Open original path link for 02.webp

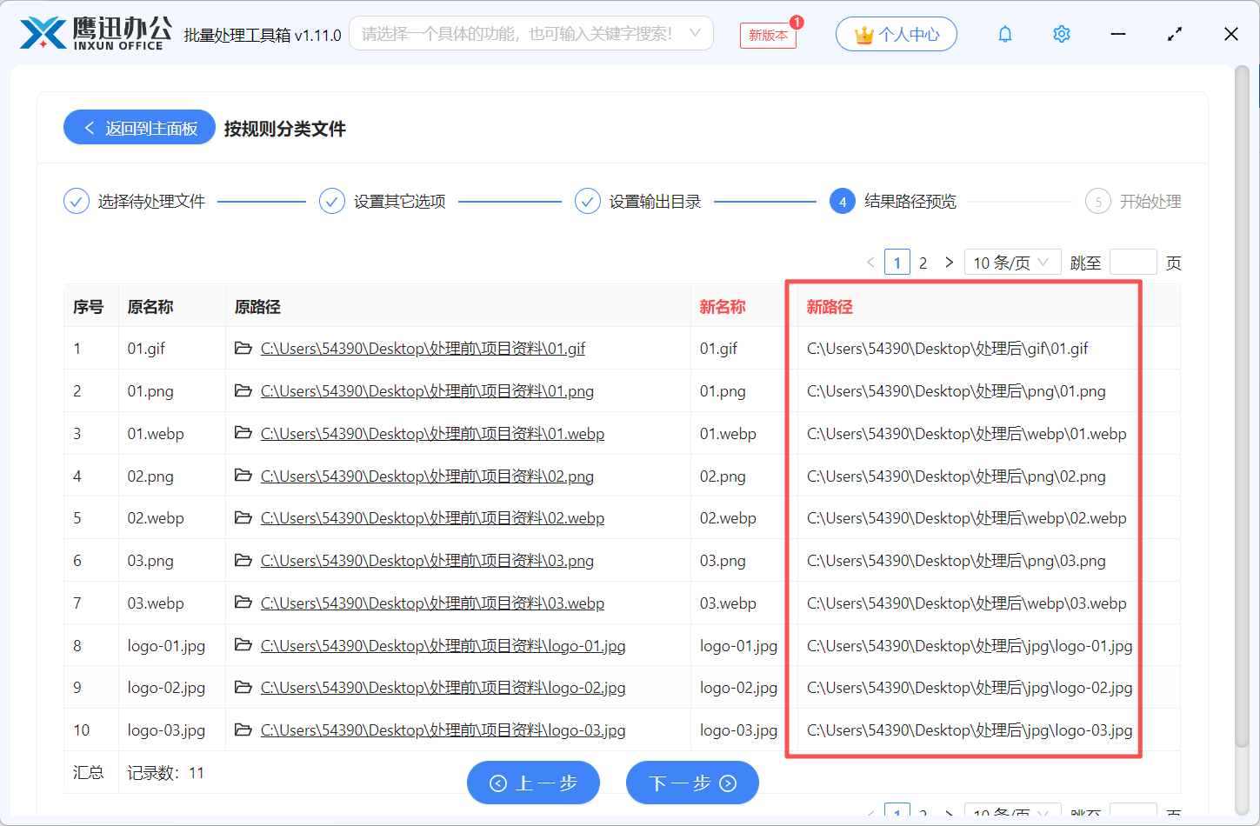coord(432,518)
